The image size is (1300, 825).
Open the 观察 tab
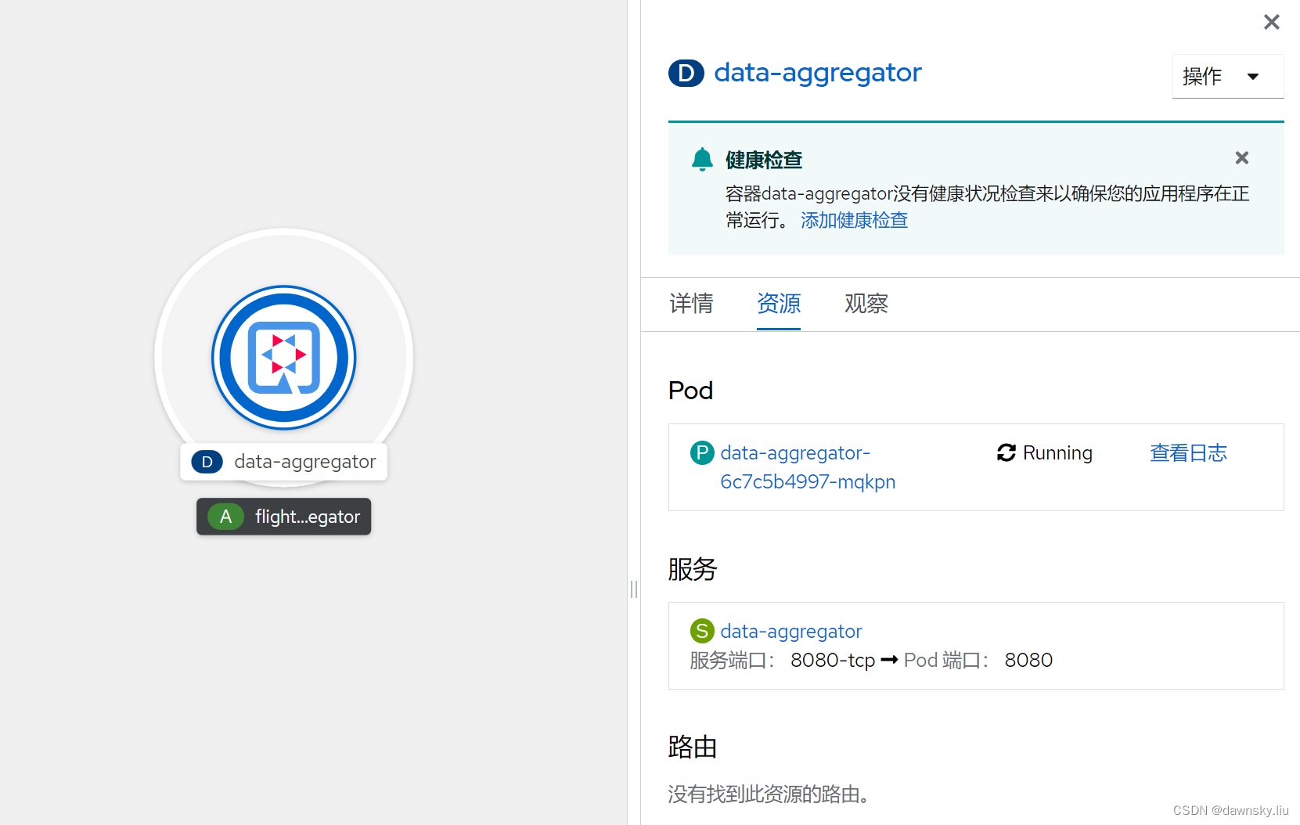point(866,304)
